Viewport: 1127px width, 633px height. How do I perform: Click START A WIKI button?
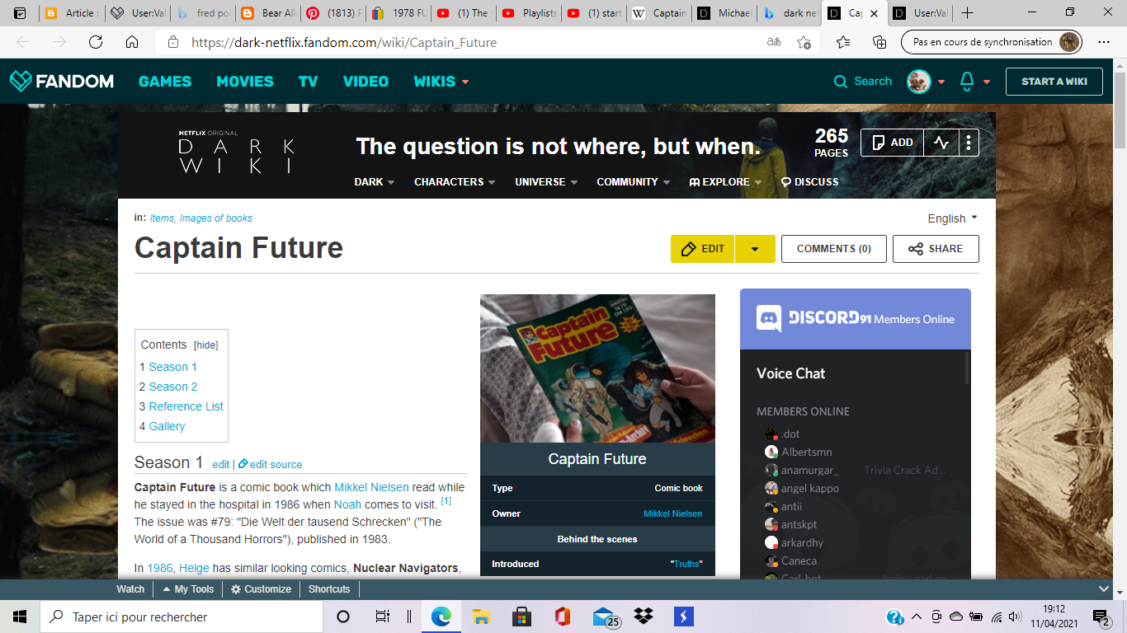[x=1054, y=81]
